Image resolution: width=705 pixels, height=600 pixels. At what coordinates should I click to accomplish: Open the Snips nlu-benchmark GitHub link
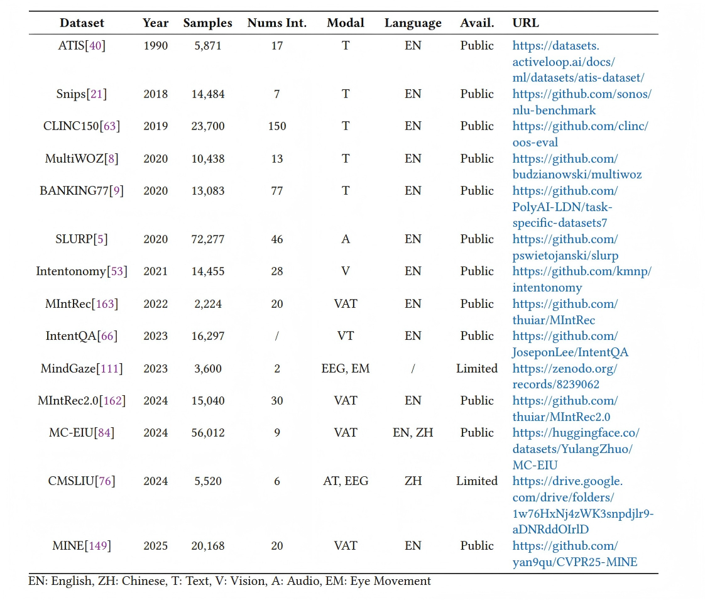click(x=582, y=102)
